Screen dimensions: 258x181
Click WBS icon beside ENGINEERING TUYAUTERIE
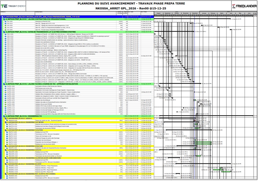click(5, 130)
